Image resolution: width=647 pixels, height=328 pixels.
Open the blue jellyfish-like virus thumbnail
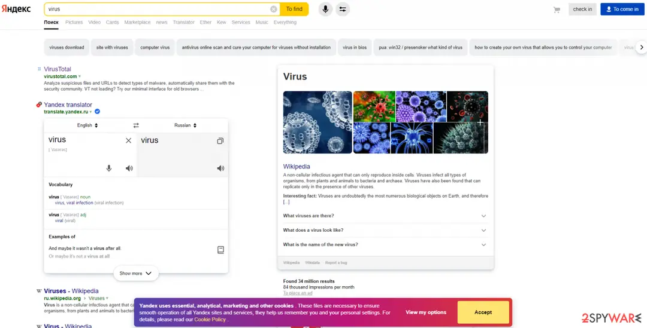[x=412, y=138]
